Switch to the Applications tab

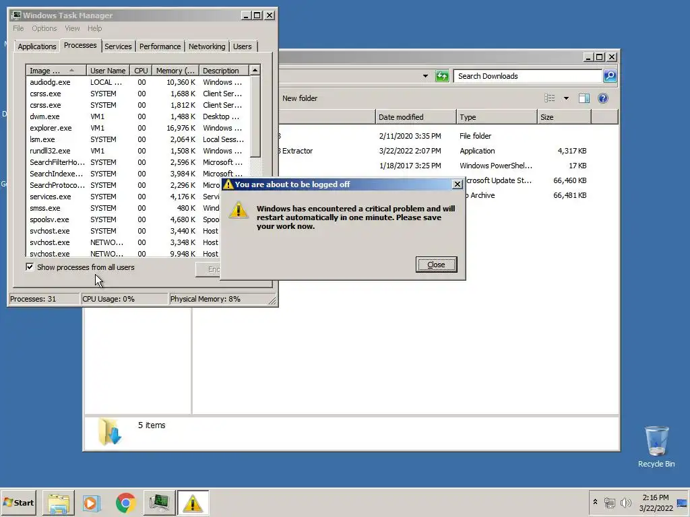click(37, 46)
